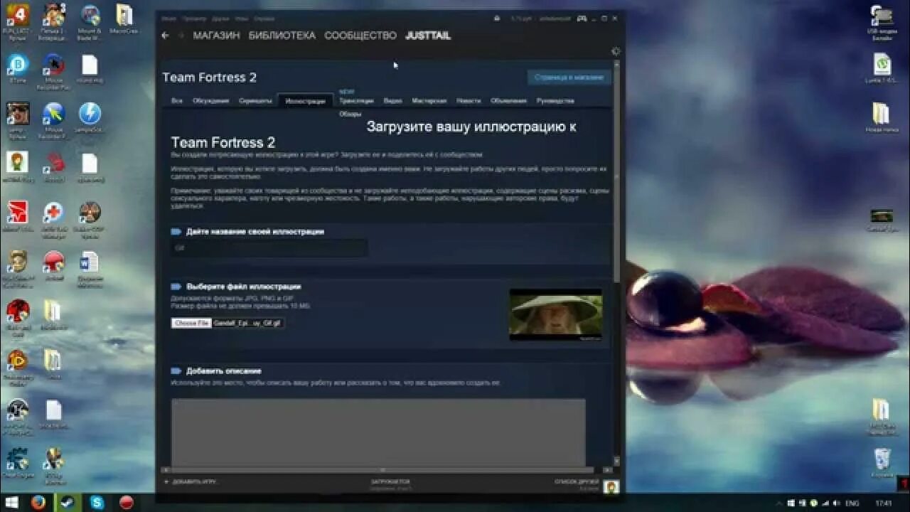Open the JUSTTAIL profile section
This screenshot has width=910, height=512.
tap(428, 36)
